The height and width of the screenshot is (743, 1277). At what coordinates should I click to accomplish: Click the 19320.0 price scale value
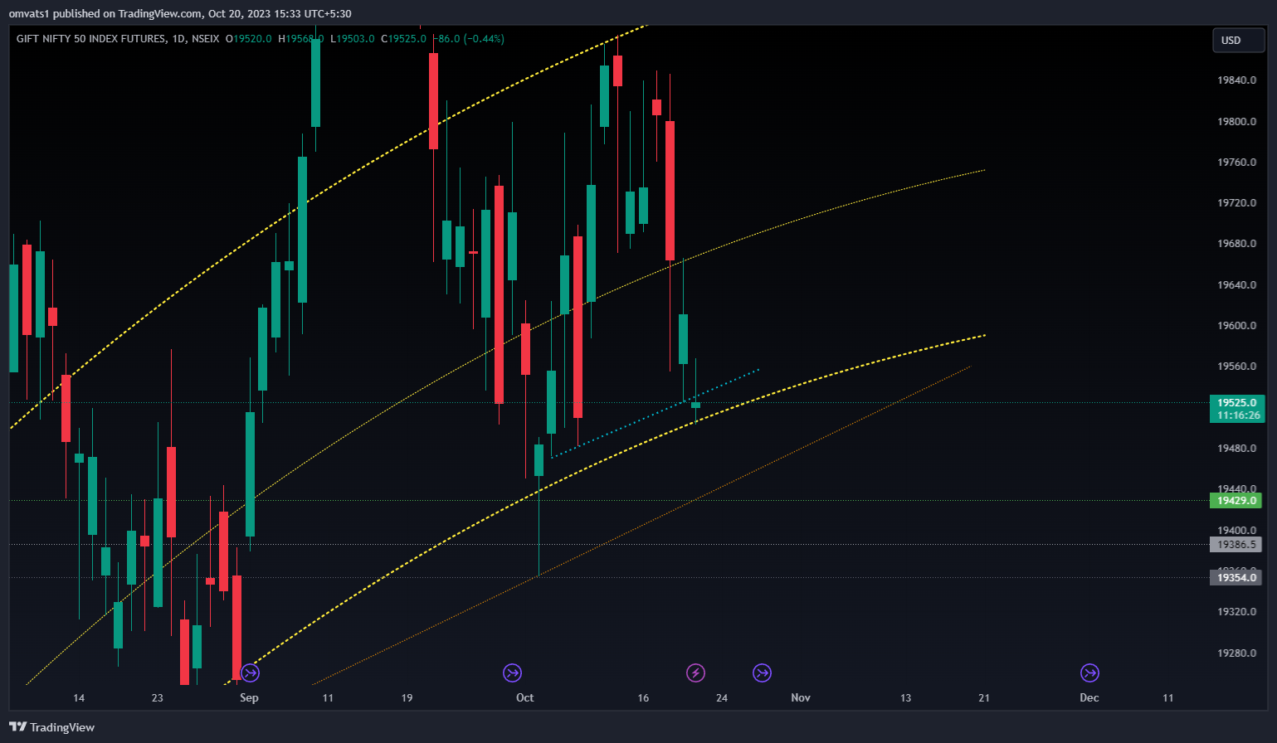pos(1236,612)
